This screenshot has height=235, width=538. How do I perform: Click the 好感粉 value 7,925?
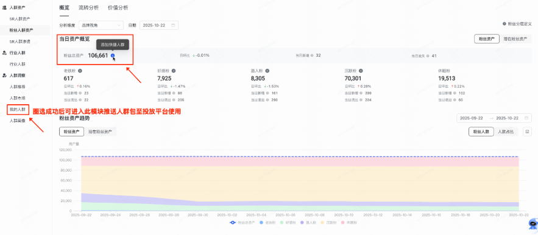(x=165, y=78)
